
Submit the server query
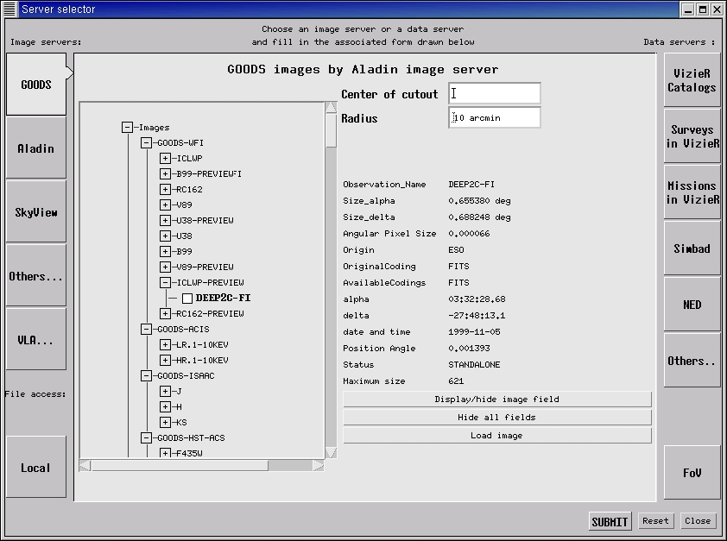610,521
